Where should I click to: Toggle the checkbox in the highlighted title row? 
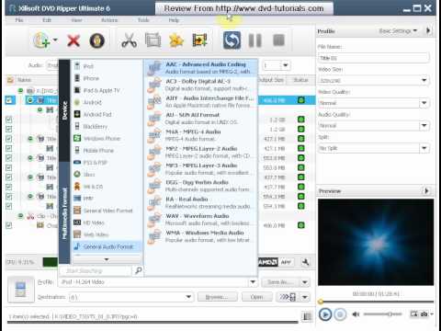pos(9,100)
